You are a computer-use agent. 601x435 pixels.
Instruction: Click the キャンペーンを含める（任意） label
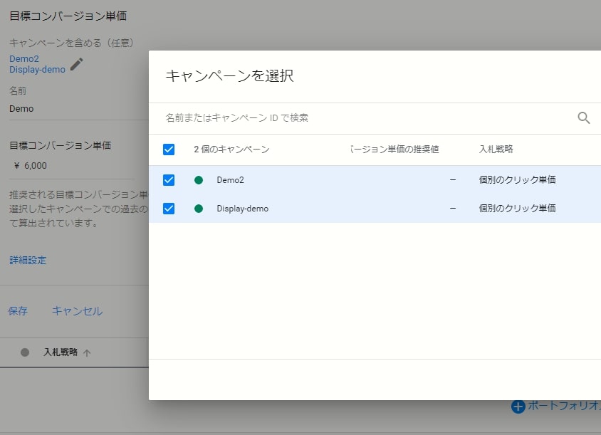pos(71,43)
